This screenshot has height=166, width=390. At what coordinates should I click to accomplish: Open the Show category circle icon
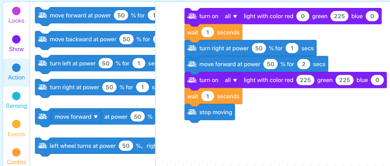tap(16, 39)
